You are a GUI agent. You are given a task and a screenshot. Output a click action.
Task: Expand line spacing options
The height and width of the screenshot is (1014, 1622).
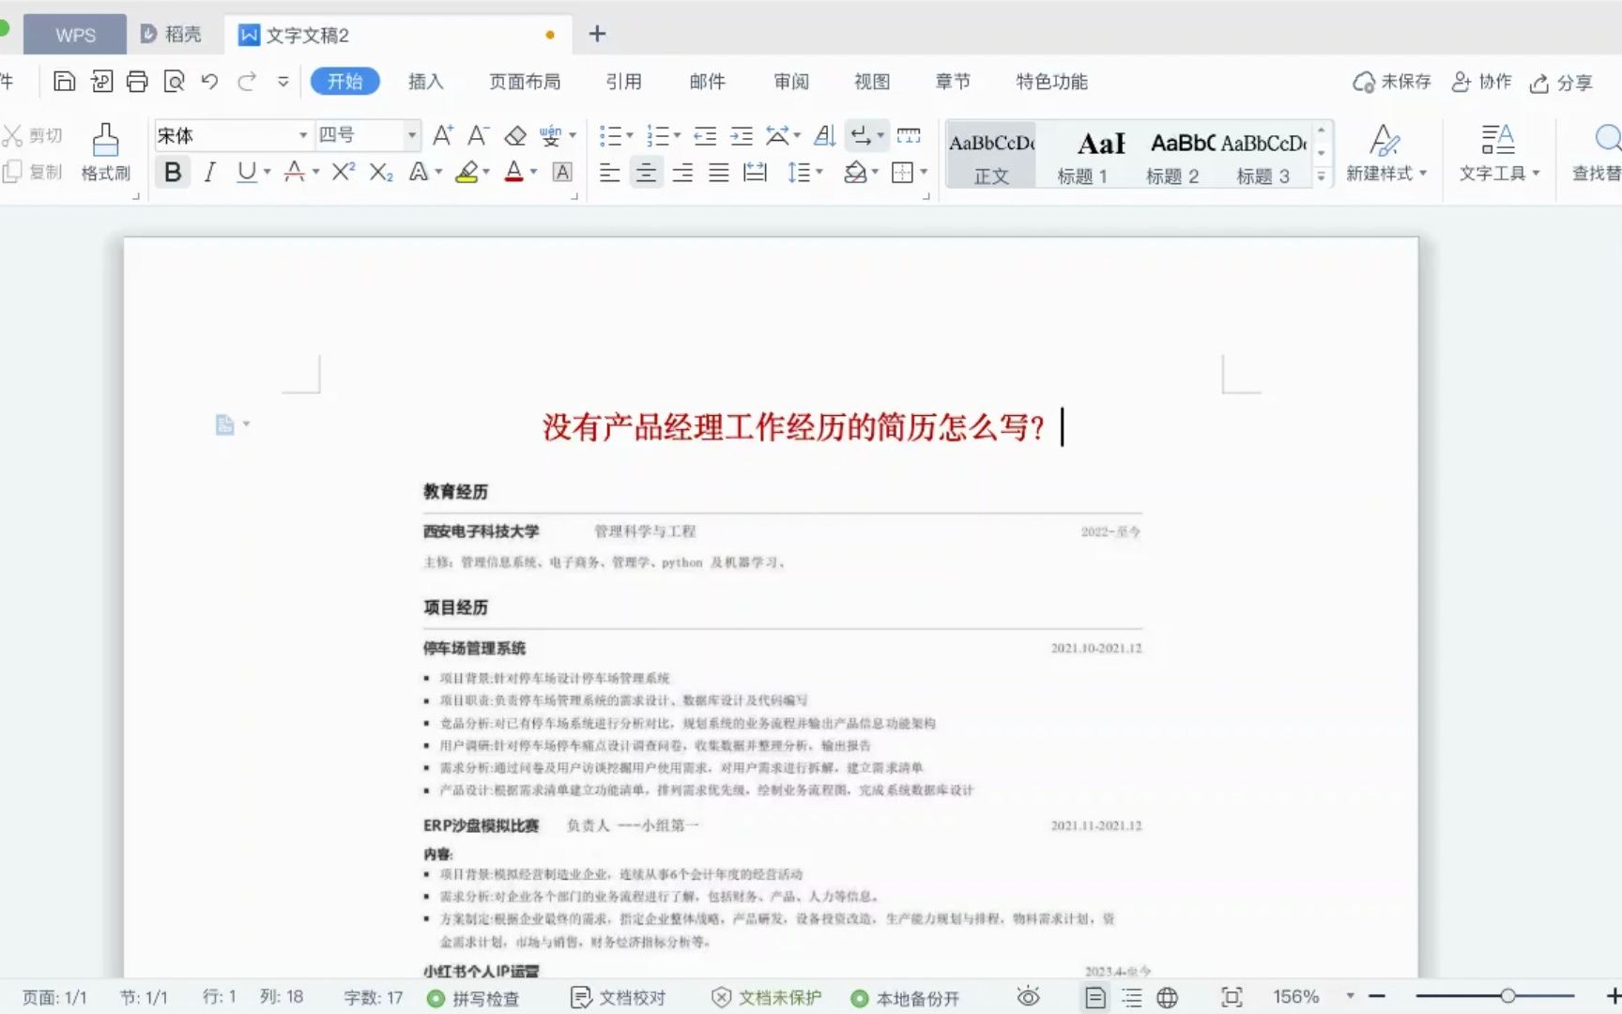pos(819,173)
